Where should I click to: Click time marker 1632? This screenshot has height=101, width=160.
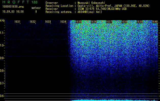(33, 21)
